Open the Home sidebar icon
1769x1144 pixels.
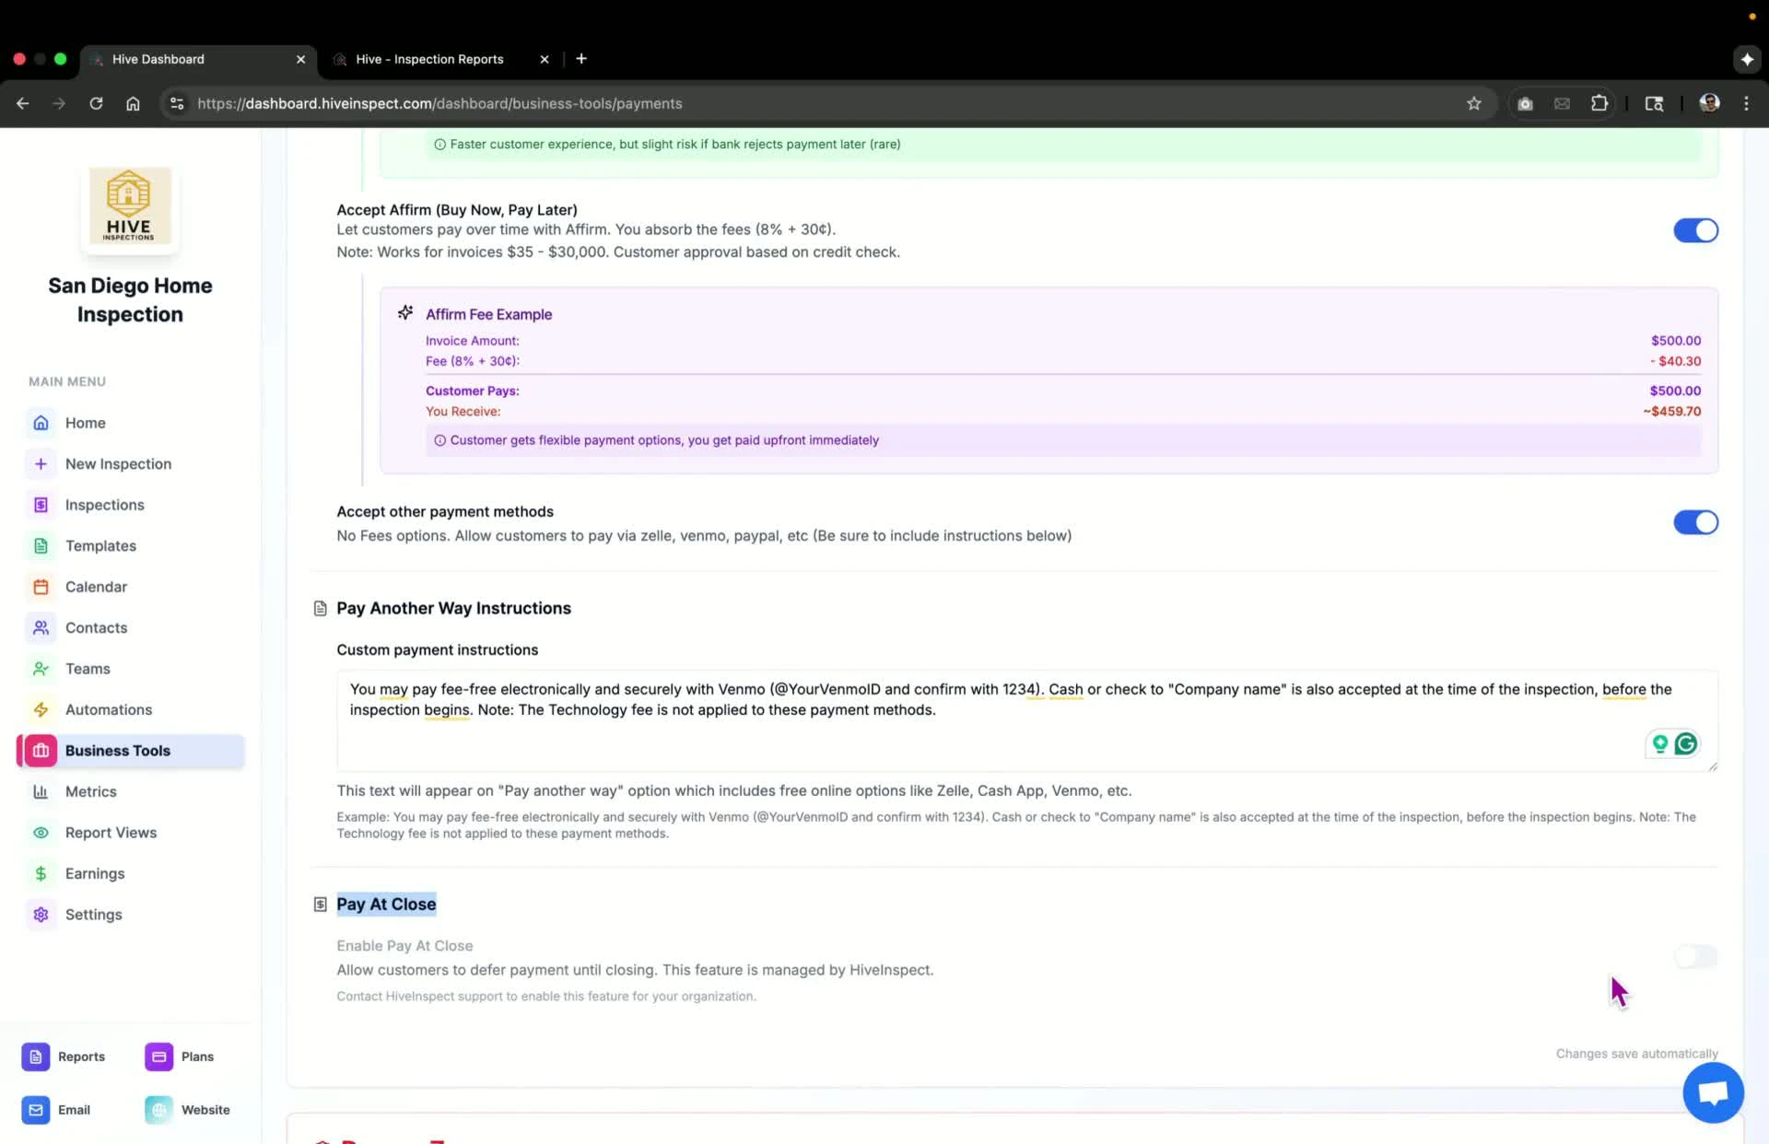click(x=41, y=423)
